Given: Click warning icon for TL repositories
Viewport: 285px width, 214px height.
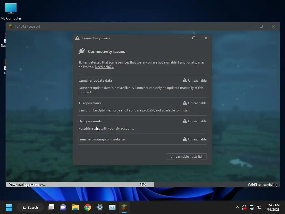Looking at the screenshot, I should tap(185, 103).
